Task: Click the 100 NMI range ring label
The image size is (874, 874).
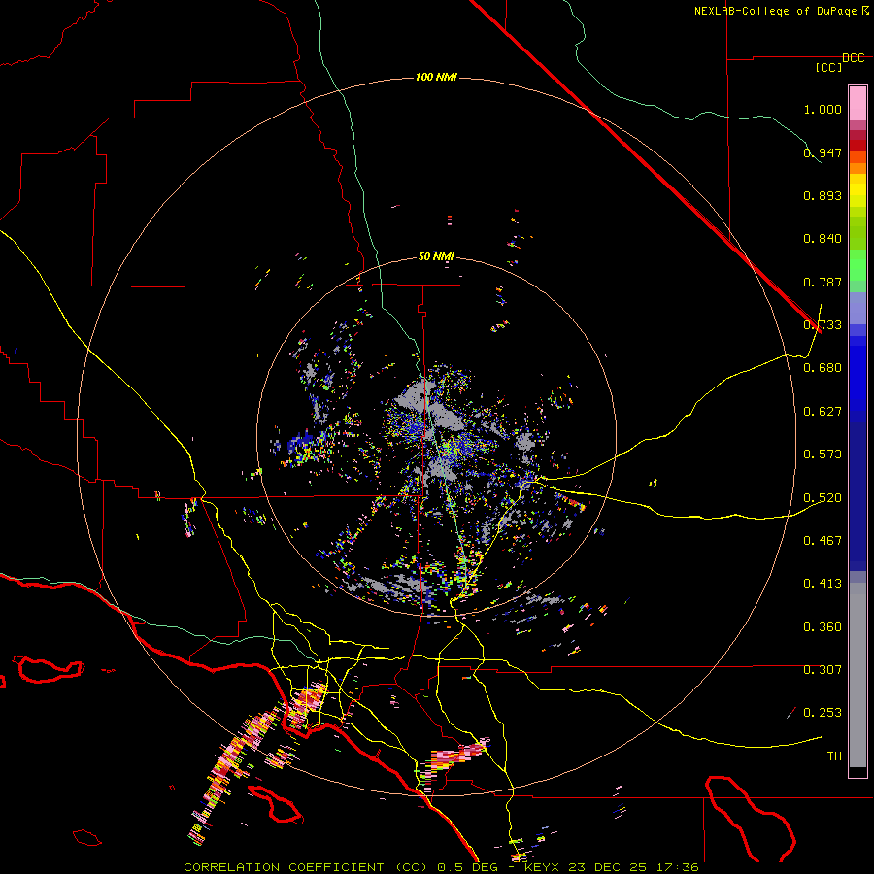Action: [436, 77]
